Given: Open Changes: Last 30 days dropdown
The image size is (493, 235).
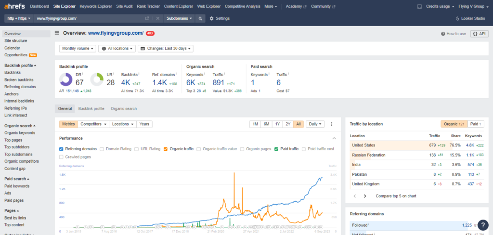Looking at the screenshot, I should tap(166, 49).
